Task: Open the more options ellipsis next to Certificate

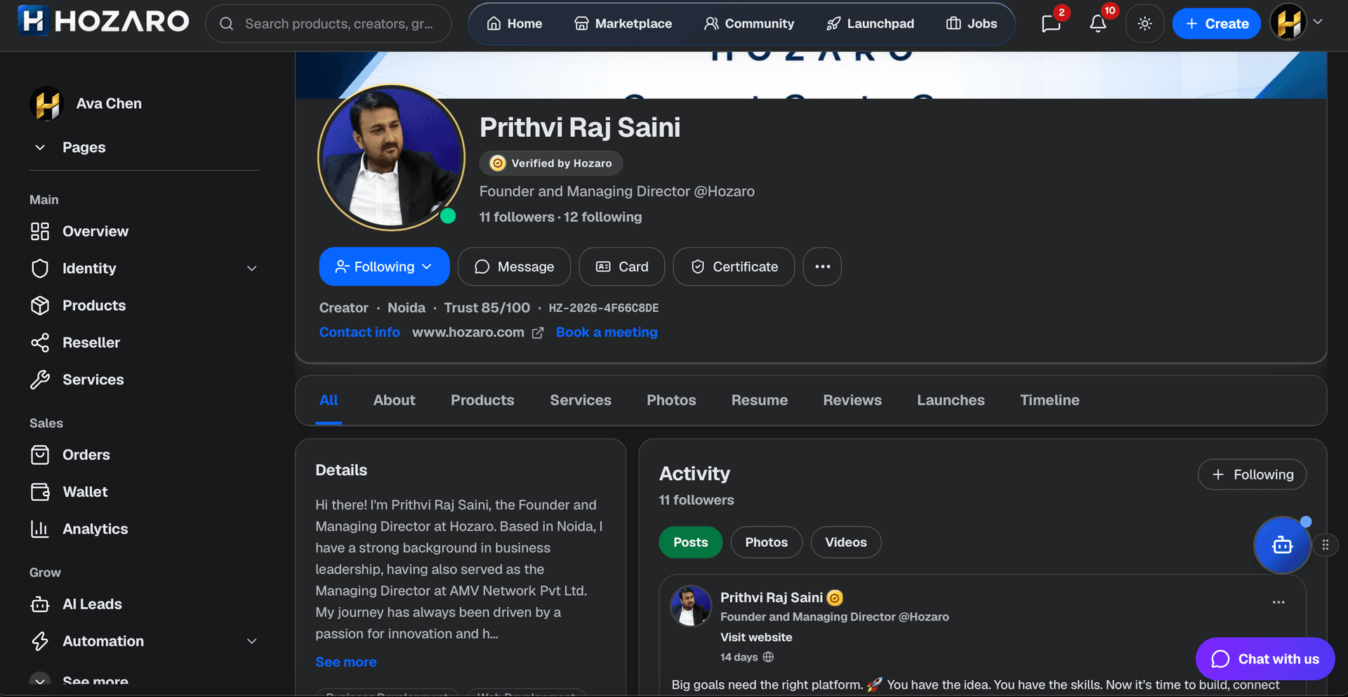Action: (x=822, y=267)
